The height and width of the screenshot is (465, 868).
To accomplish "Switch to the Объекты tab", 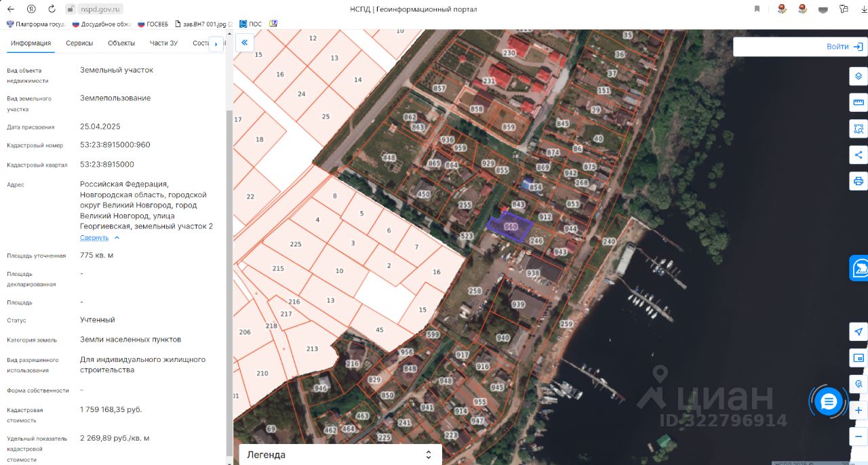I will click(x=121, y=43).
